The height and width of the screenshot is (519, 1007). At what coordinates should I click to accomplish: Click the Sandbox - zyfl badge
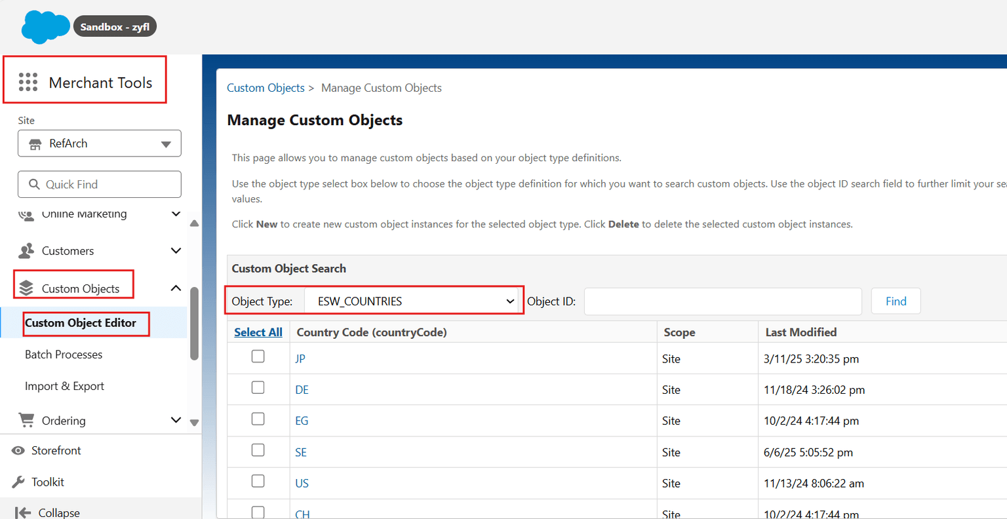(x=115, y=27)
